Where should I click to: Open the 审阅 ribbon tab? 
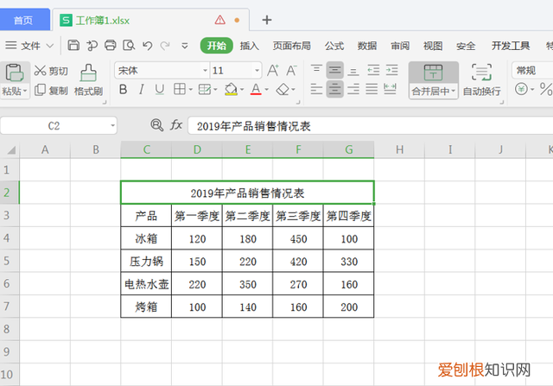(400, 46)
